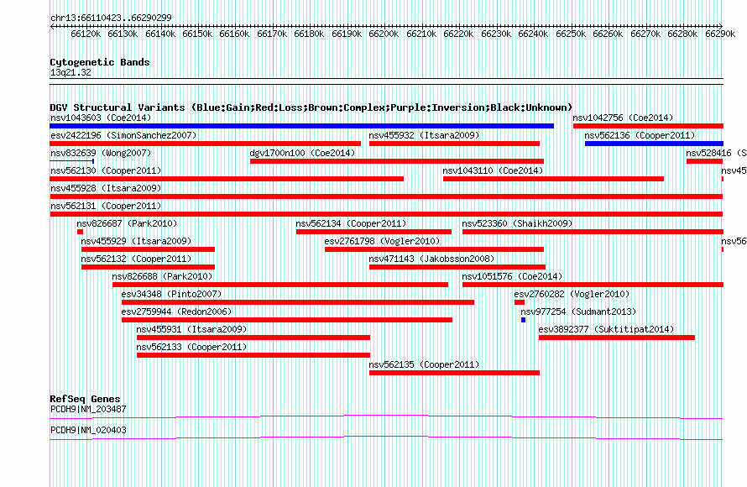Open nsv1043110 (Coe2014) variant label
The width and height of the screenshot is (747, 487).
coord(493,170)
